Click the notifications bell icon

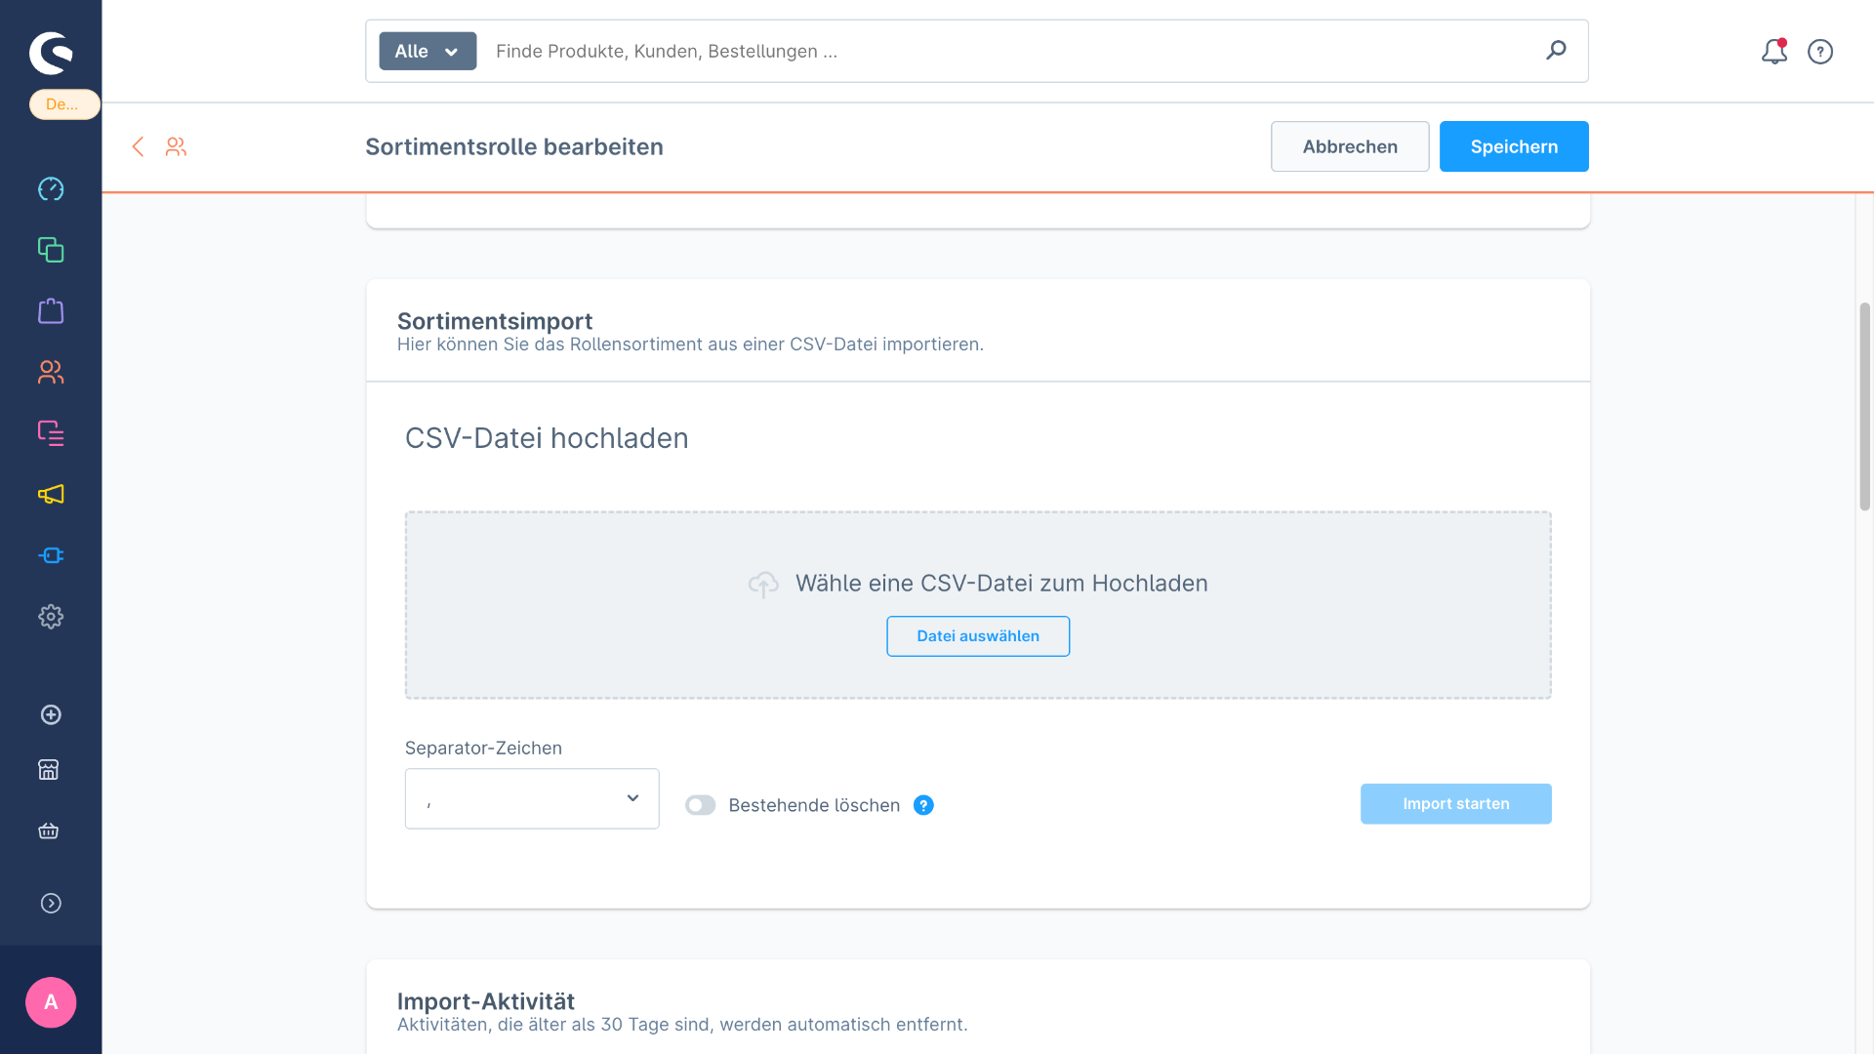(1773, 52)
